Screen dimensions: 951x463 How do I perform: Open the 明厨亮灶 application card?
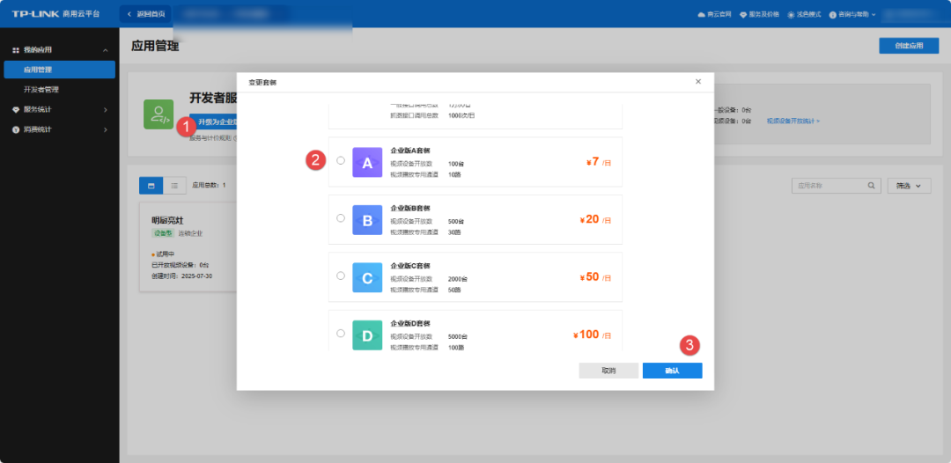pyautogui.click(x=188, y=247)
